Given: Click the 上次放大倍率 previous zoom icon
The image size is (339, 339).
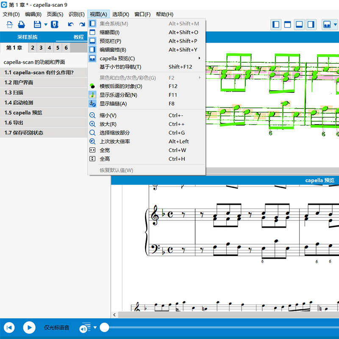Looking at the screenshot, I should point(92,142).
